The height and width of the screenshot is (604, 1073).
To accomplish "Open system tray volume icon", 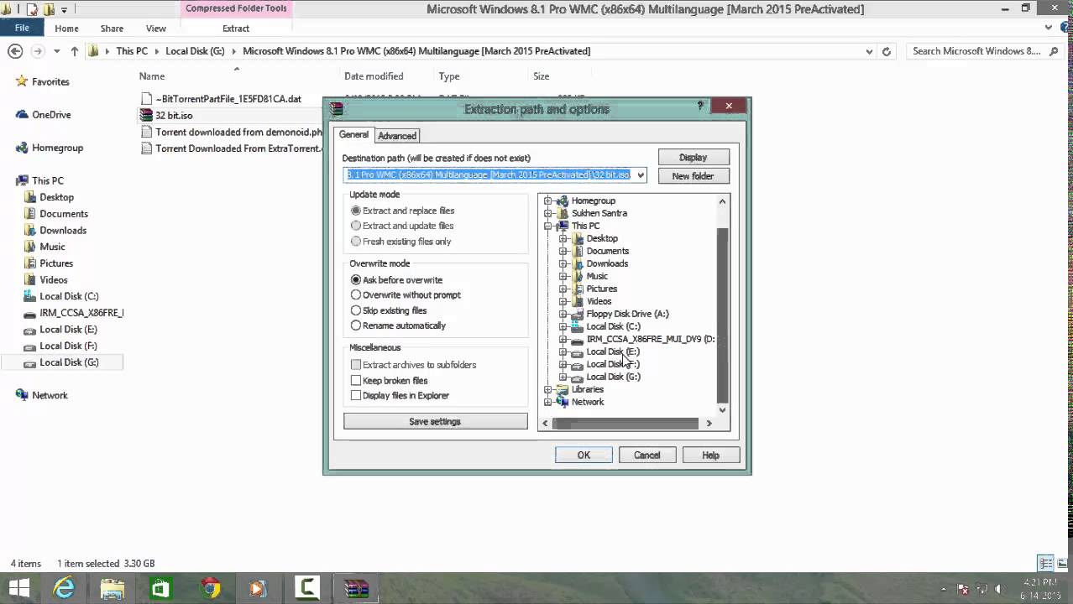I will tap(998, 590).
